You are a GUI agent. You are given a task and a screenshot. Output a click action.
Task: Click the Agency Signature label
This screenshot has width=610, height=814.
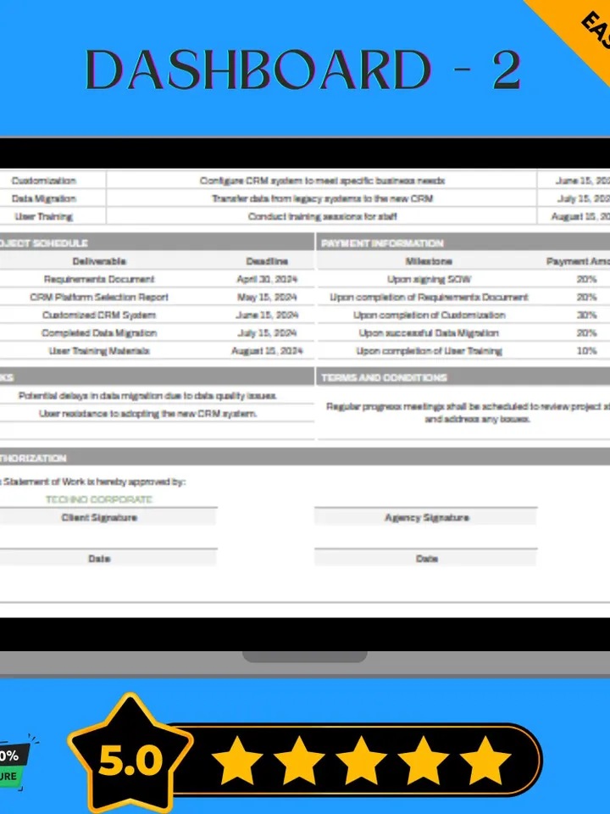[x=426, y=517]
